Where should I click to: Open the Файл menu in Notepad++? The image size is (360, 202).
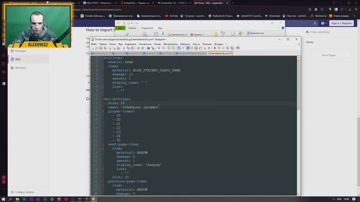click(94, 44)
